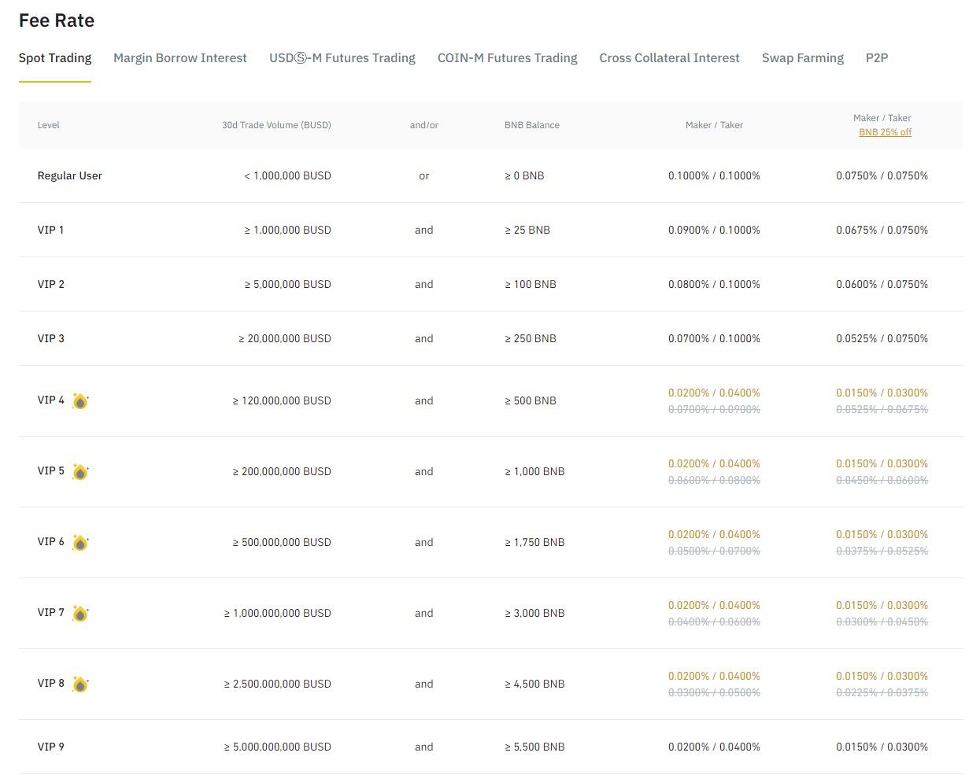Click the Regular User 'or' condition cell

pos(424,176)
